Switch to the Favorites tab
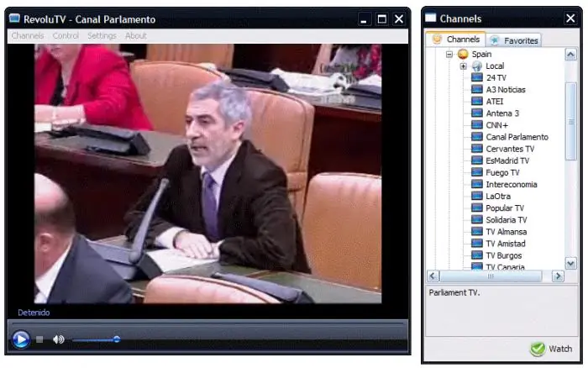The height and width of the screenshot is (368, 588). click(x=514, y=40)
